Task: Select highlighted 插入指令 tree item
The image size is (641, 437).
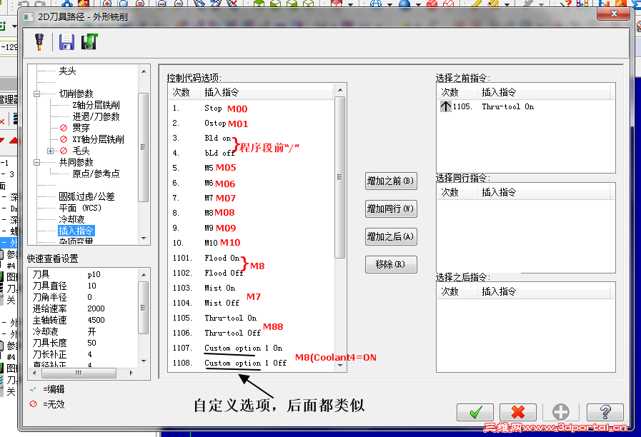Action: [x=76, y=231]
